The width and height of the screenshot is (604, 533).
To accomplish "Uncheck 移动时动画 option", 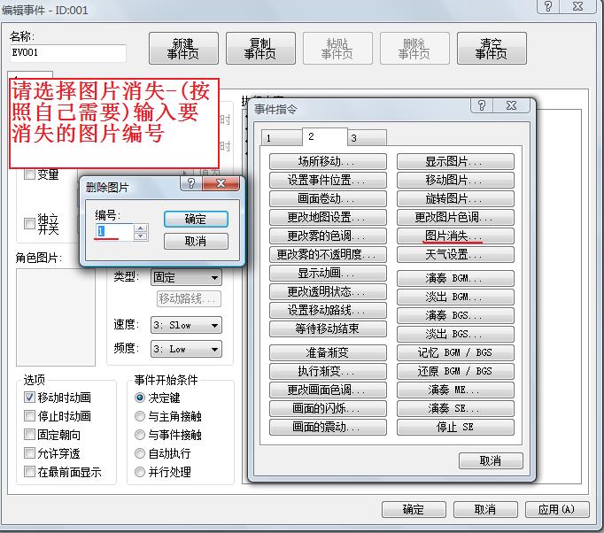I will [29, 397].
